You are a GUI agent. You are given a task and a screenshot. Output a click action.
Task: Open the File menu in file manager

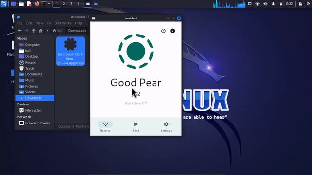(x=19, y=23)
